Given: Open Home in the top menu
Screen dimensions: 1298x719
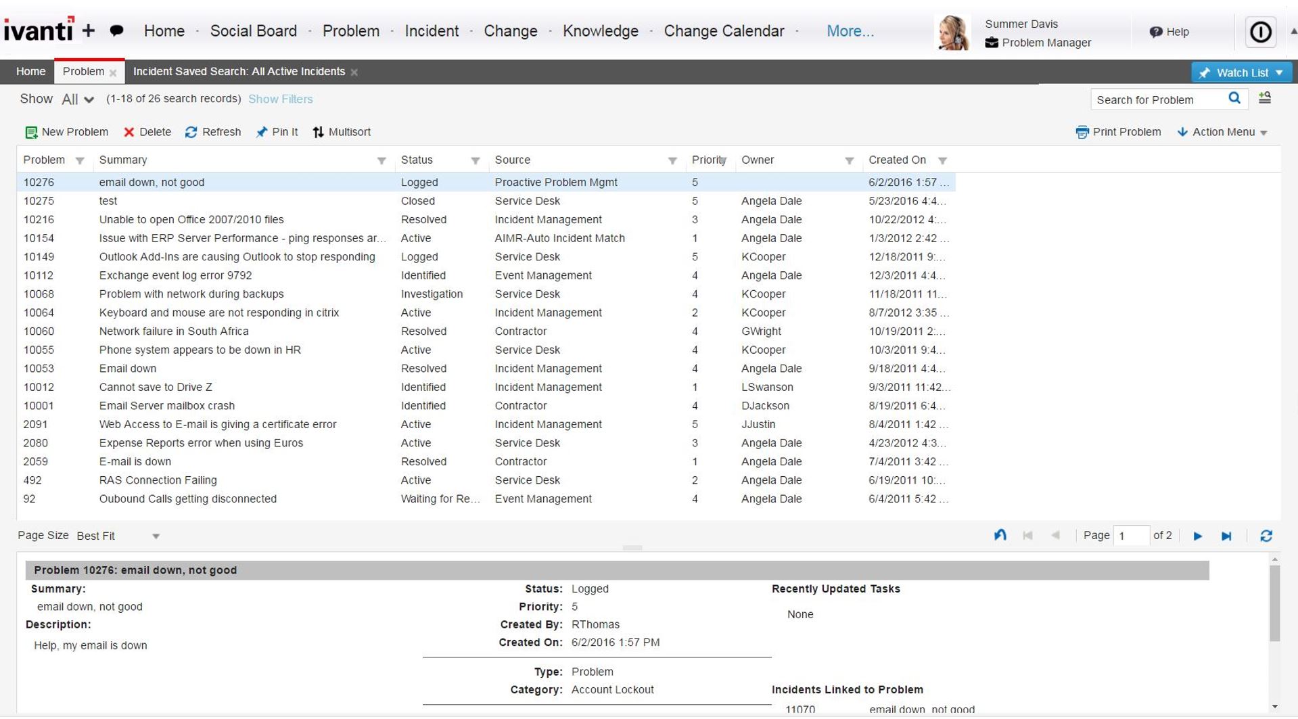Looking at the screenshot, I should [x=164, y=31].
